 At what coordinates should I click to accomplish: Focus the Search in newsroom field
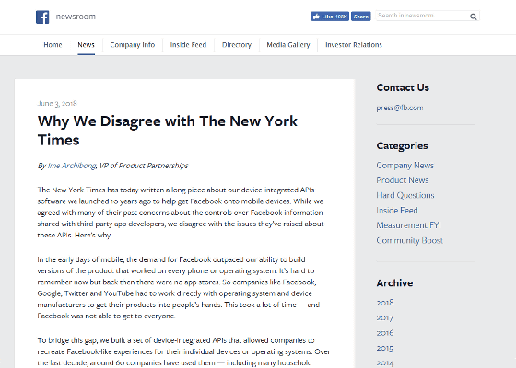tap(428, 16)
